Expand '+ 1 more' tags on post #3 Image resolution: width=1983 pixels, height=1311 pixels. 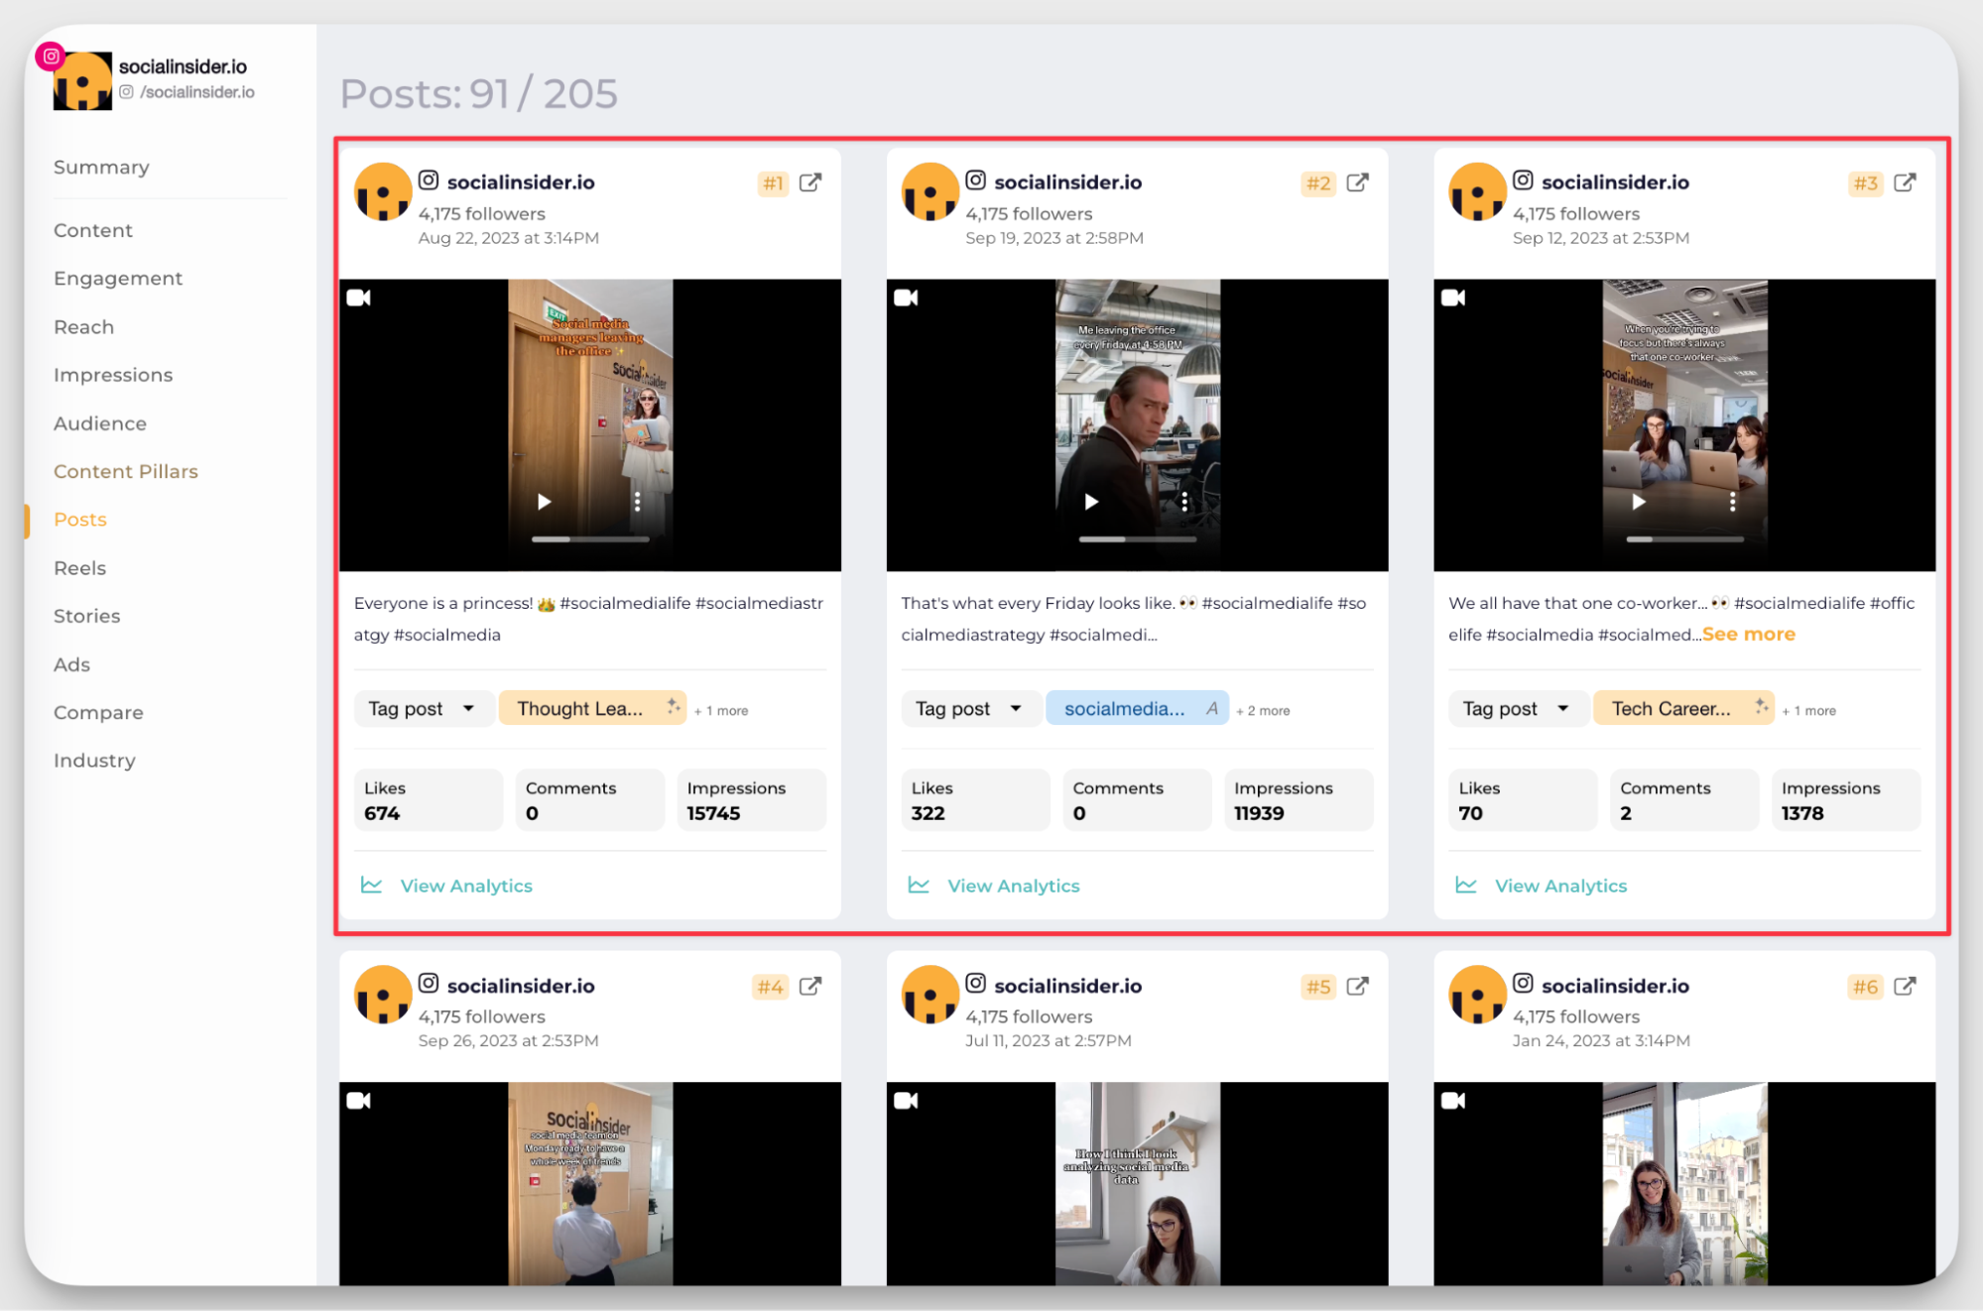click(1808, 711)
